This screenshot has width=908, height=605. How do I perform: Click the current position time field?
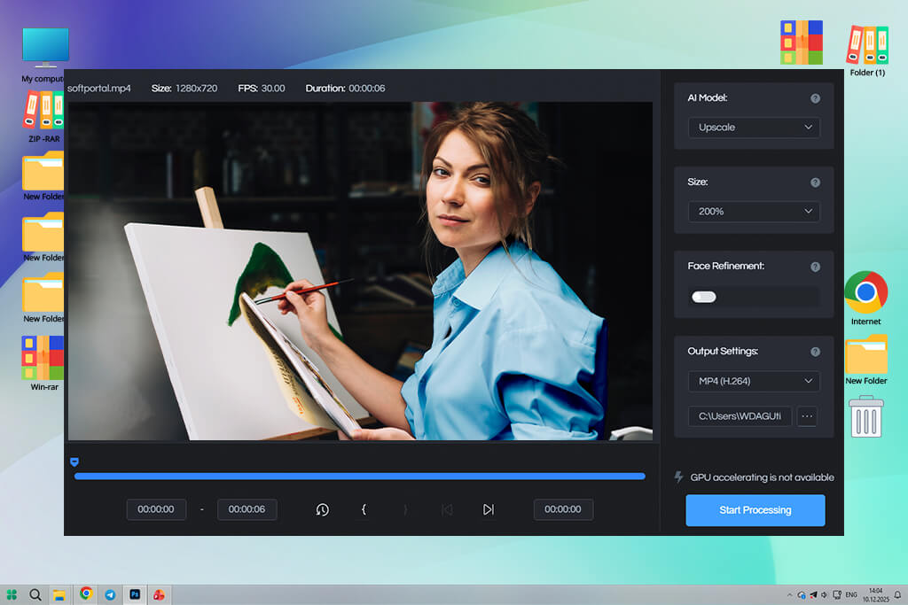coord(563,509)
